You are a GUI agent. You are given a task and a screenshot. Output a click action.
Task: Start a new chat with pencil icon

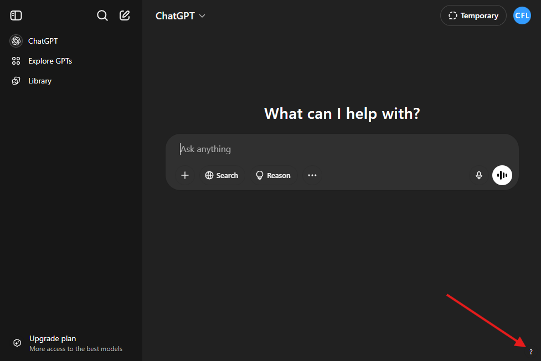[125, 15]
